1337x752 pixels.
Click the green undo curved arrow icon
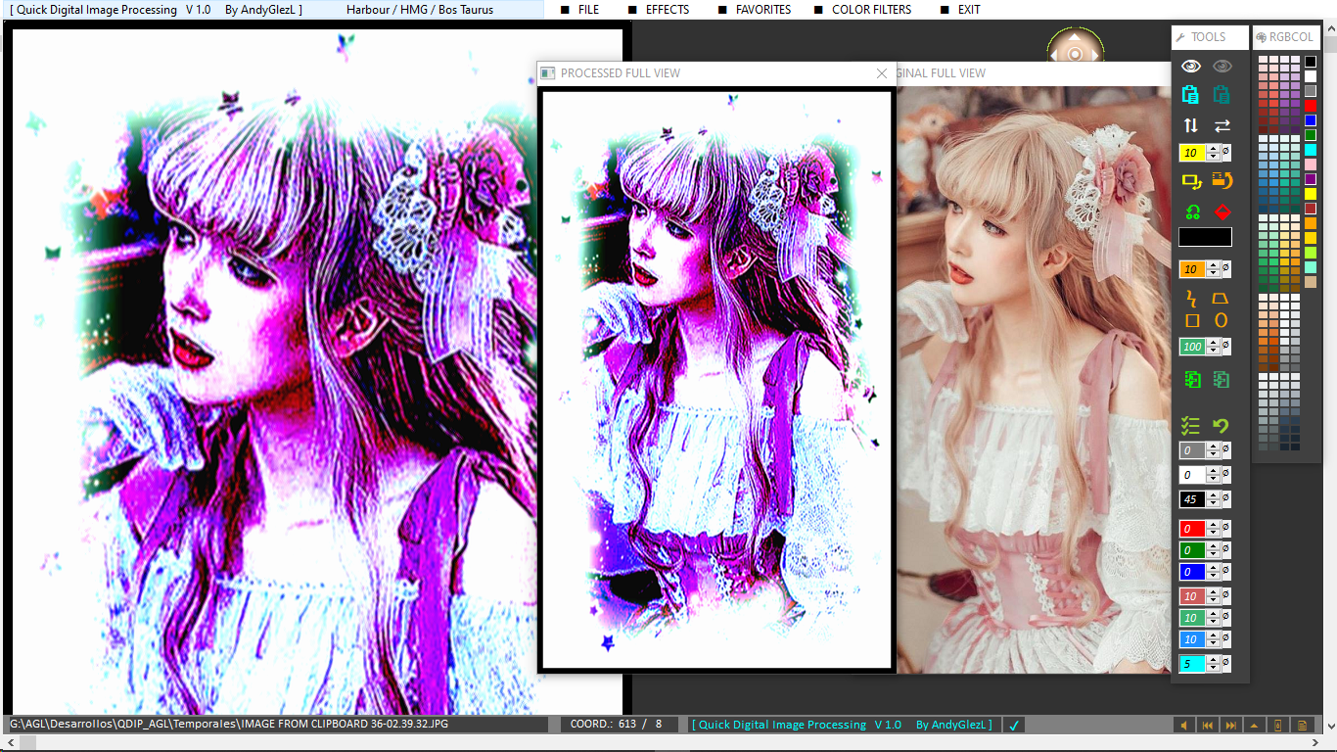1221,426
